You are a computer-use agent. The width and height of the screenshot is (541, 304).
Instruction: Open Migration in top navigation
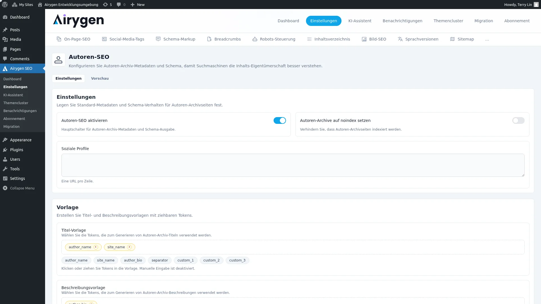click(x=484, y=21)
